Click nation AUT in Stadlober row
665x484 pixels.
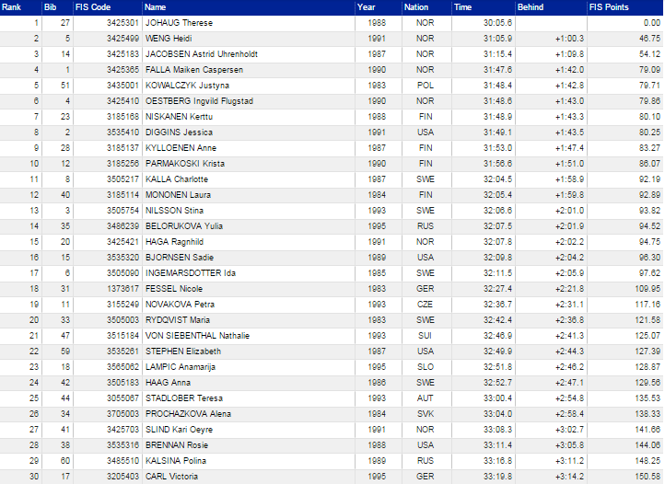(425, 399)
